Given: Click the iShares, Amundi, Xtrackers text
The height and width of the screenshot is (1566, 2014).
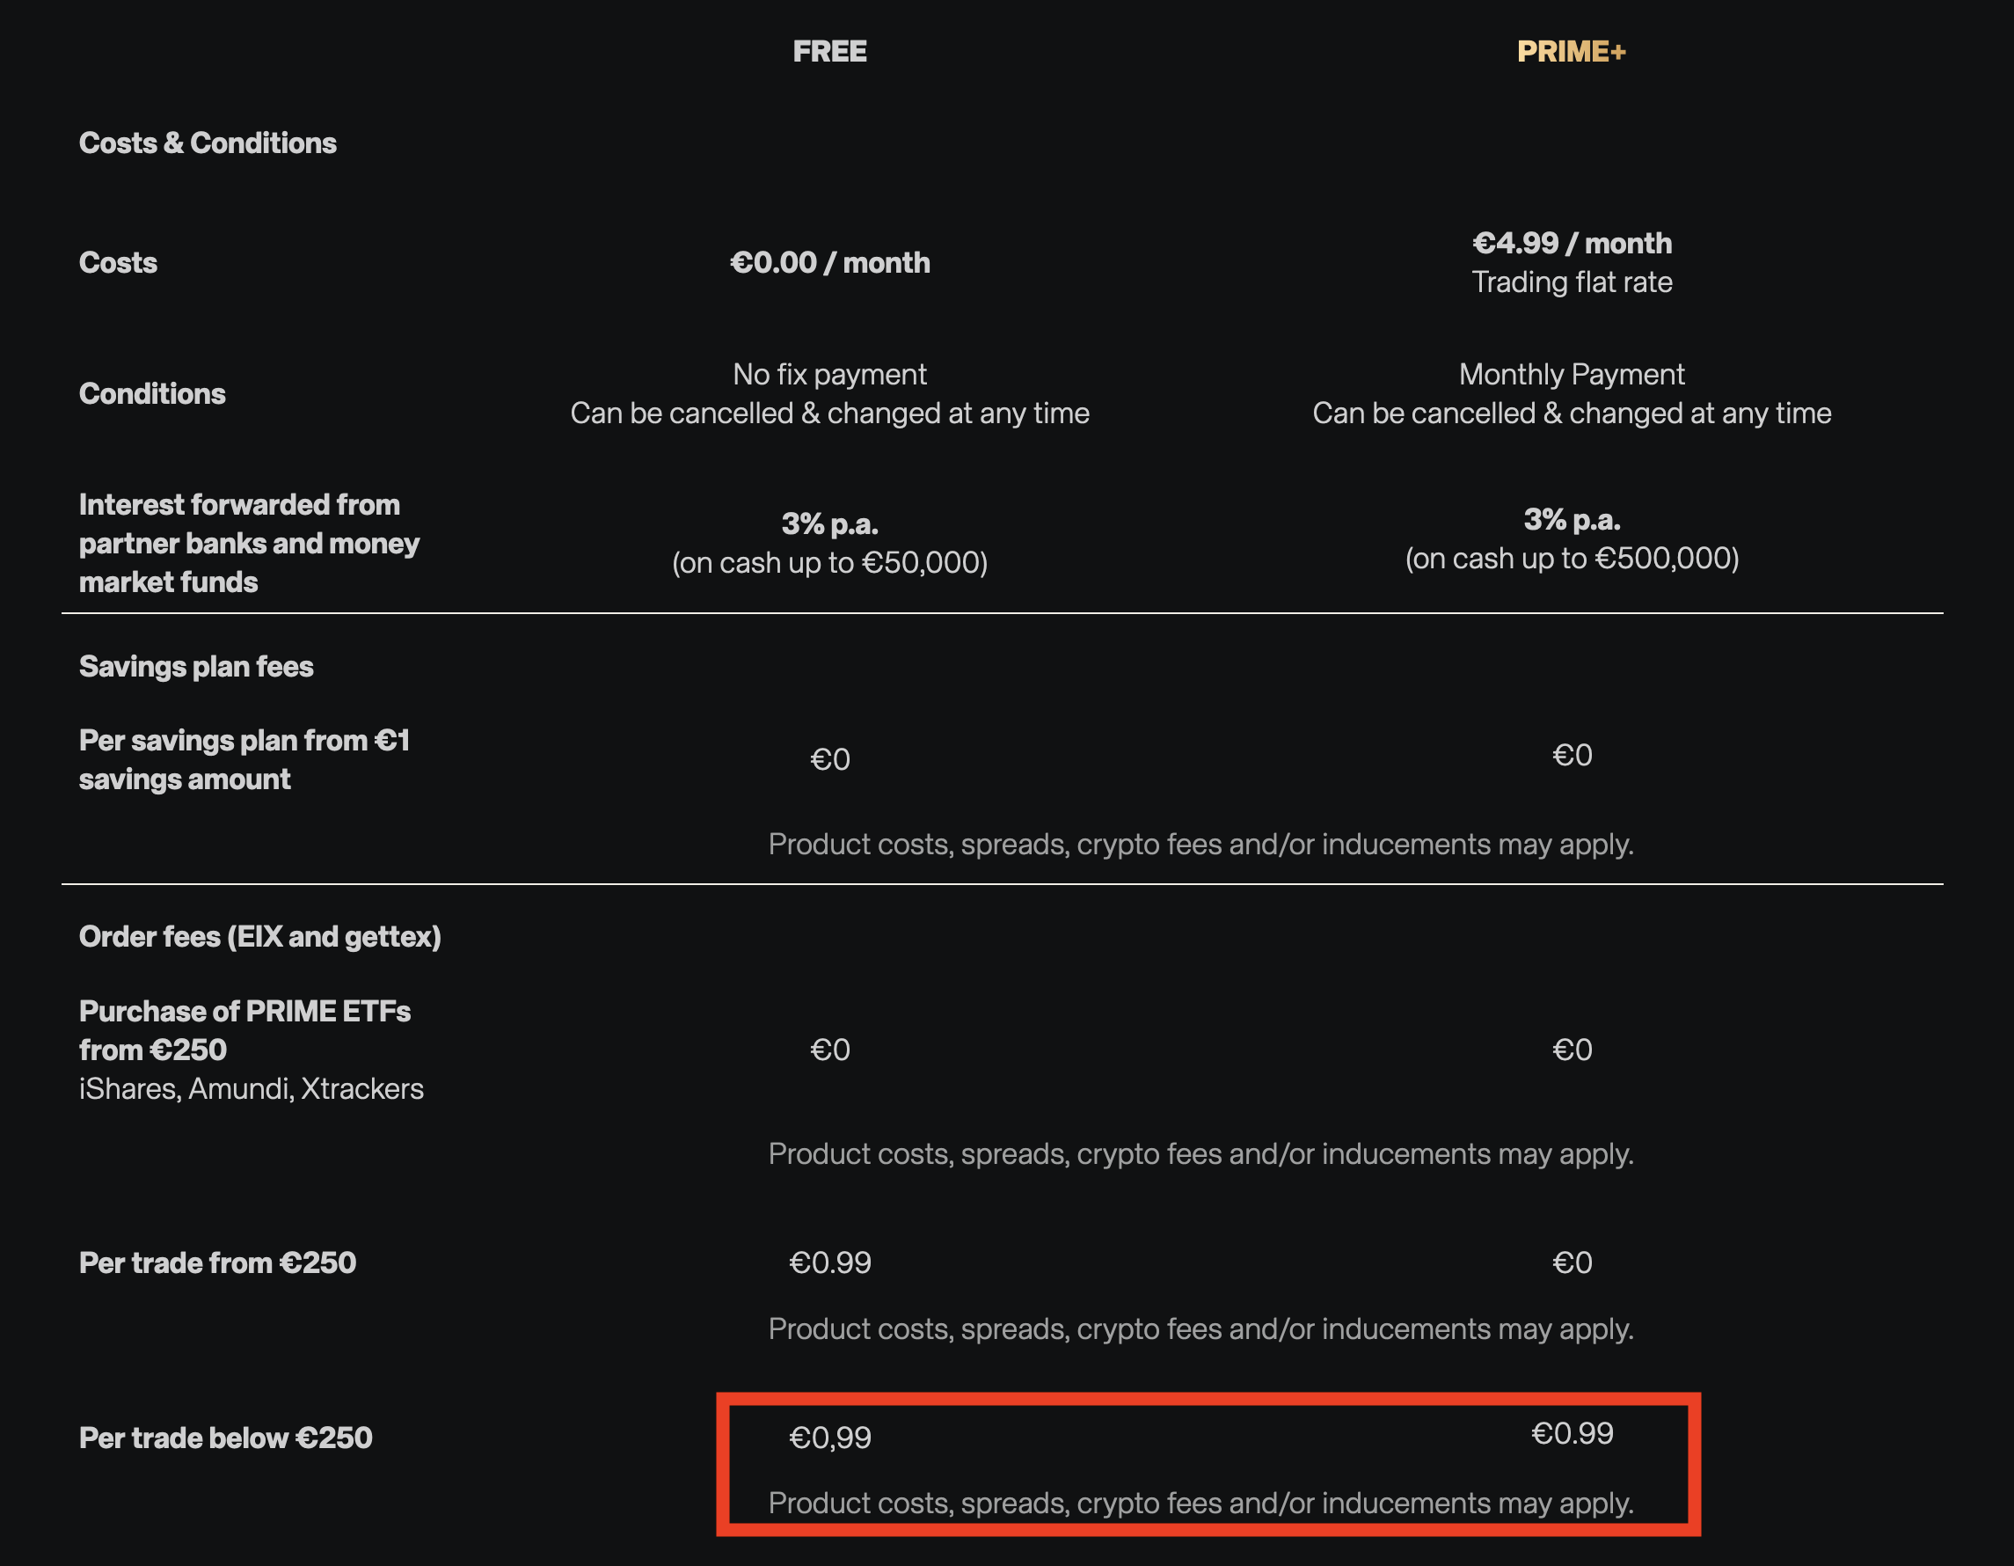Looking at the screenshot, I should 251,1089.
